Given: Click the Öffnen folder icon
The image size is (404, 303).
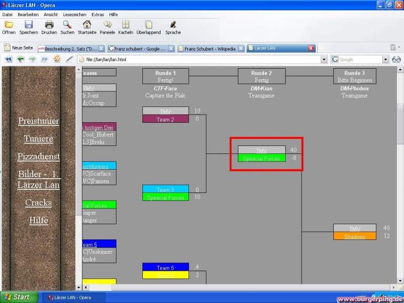Looking at the screenshot, I should click(9, 25).
